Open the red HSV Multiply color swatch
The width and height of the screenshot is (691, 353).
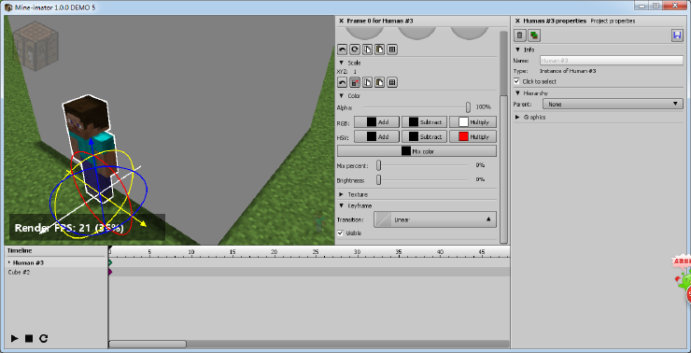pyautogui.click(x=463, y=136)
